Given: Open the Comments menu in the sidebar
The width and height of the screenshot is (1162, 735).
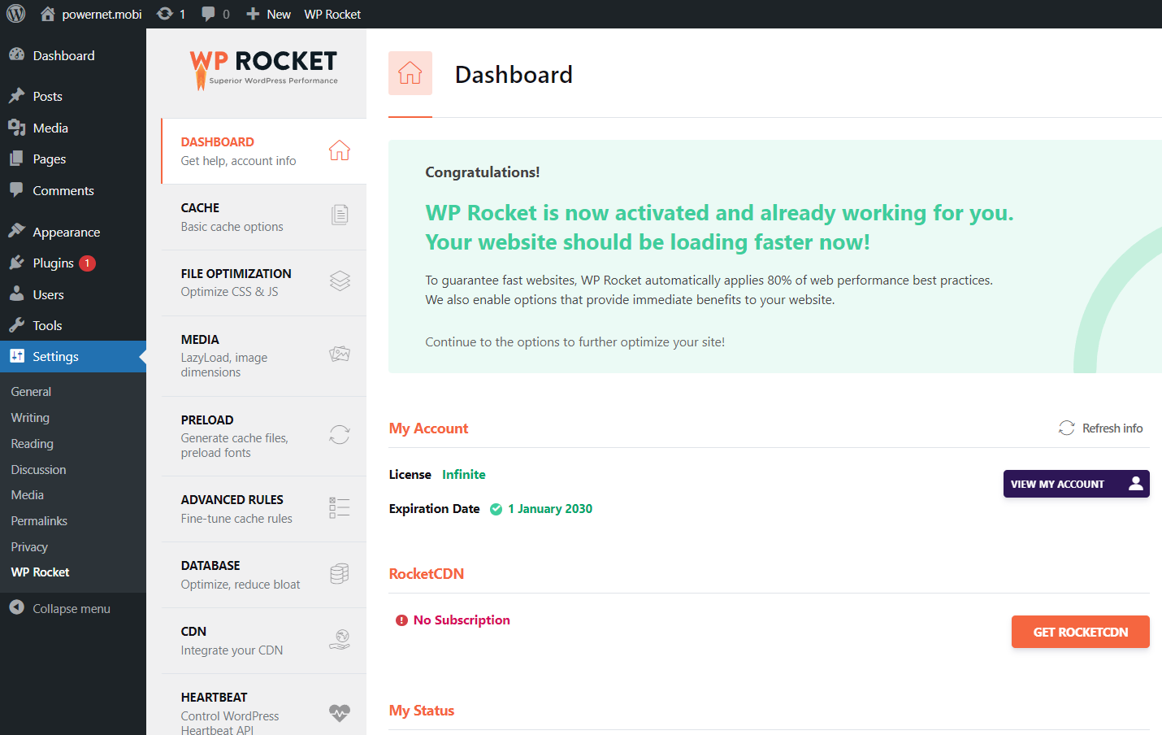Looking at the screenshot, I should click(x=73, y=190).
